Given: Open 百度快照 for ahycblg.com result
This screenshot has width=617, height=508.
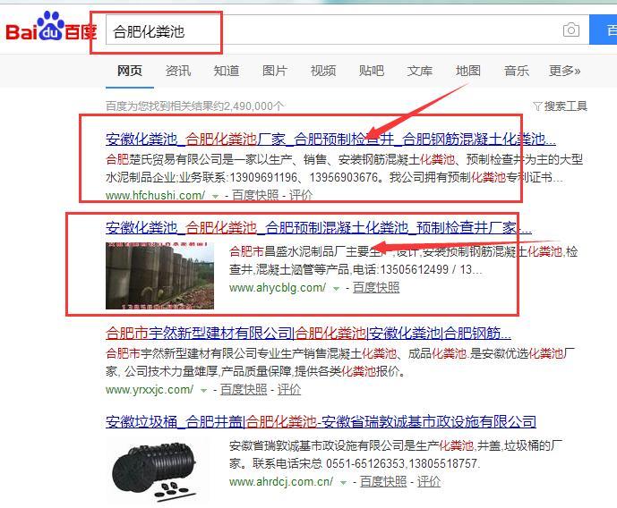Looking at the screenshot, I should click(x=376, y=288).
